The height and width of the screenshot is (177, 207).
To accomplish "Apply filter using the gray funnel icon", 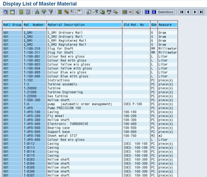I will [51, 12].
